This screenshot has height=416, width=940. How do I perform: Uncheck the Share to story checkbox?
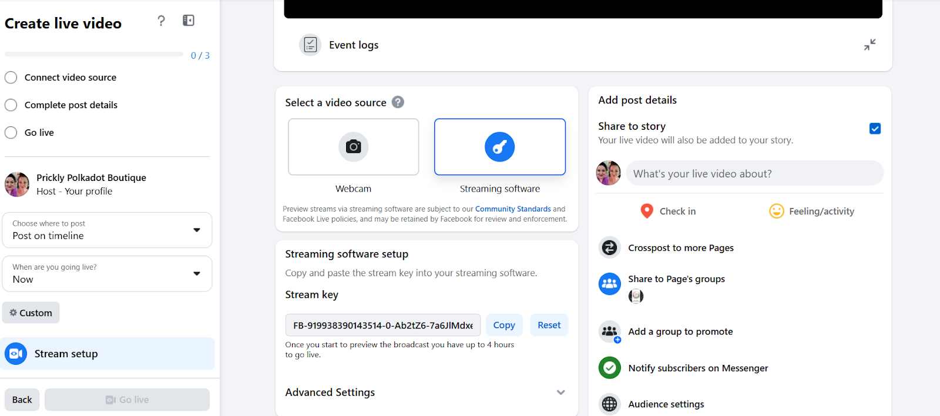[875, 129]
